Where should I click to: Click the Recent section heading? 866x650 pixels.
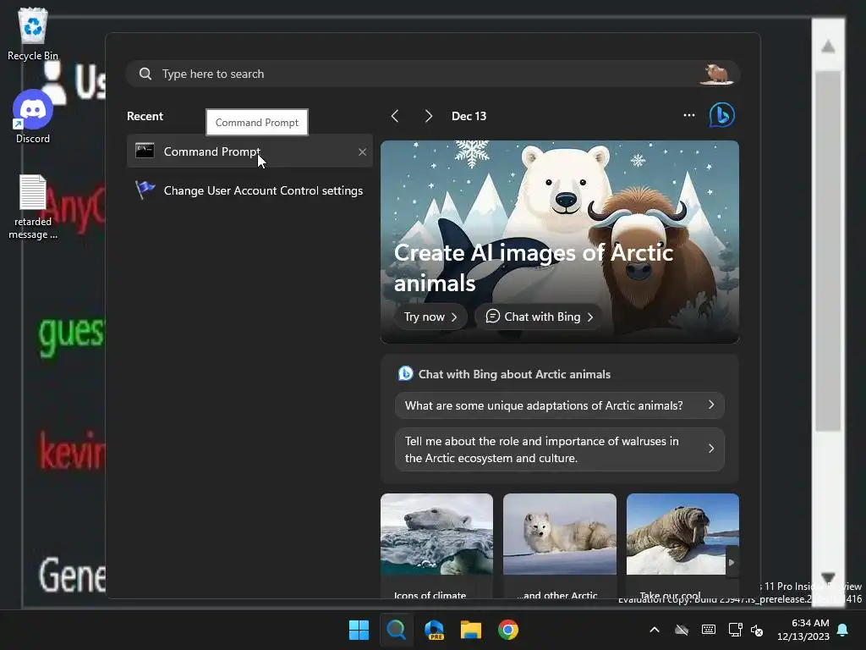point(145,116)
